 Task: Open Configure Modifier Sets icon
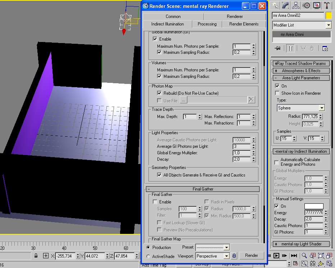325,48
